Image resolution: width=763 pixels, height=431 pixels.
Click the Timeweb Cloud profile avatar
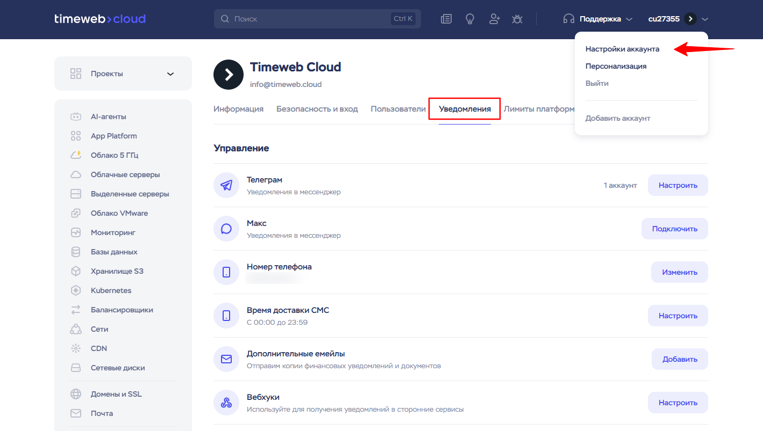(x=229, y=75)
